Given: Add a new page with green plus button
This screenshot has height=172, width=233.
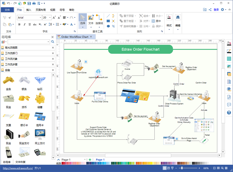Looking at the screenshot, I should [x=90, y=160].
